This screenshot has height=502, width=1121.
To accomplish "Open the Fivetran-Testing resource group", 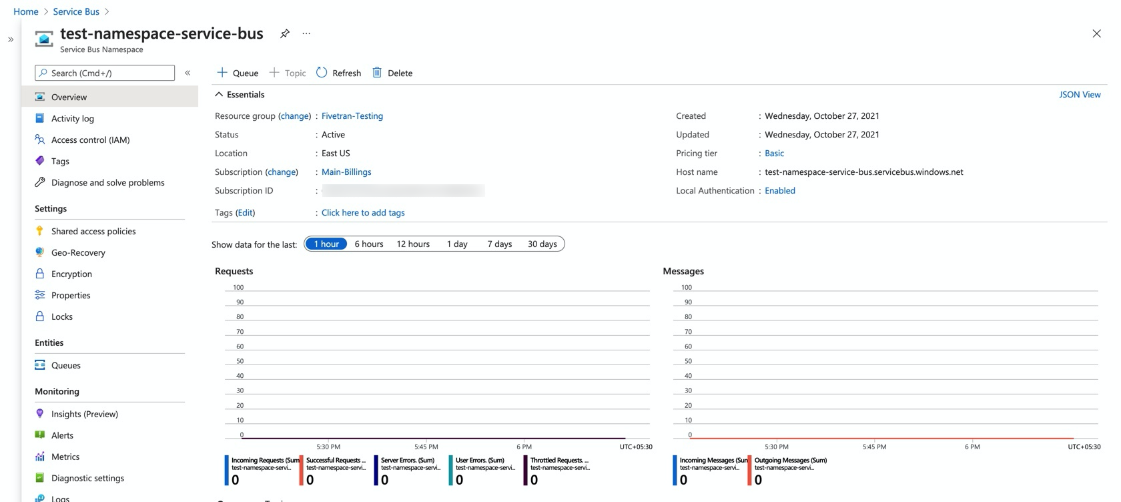I will tap(352, 116).
